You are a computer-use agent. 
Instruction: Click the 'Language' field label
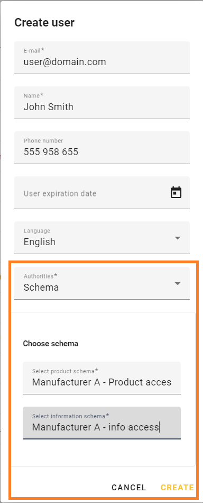pos(37,231)
